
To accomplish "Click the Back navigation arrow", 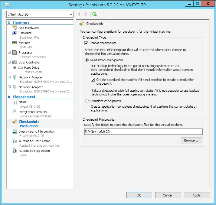I will pos(79,14).
